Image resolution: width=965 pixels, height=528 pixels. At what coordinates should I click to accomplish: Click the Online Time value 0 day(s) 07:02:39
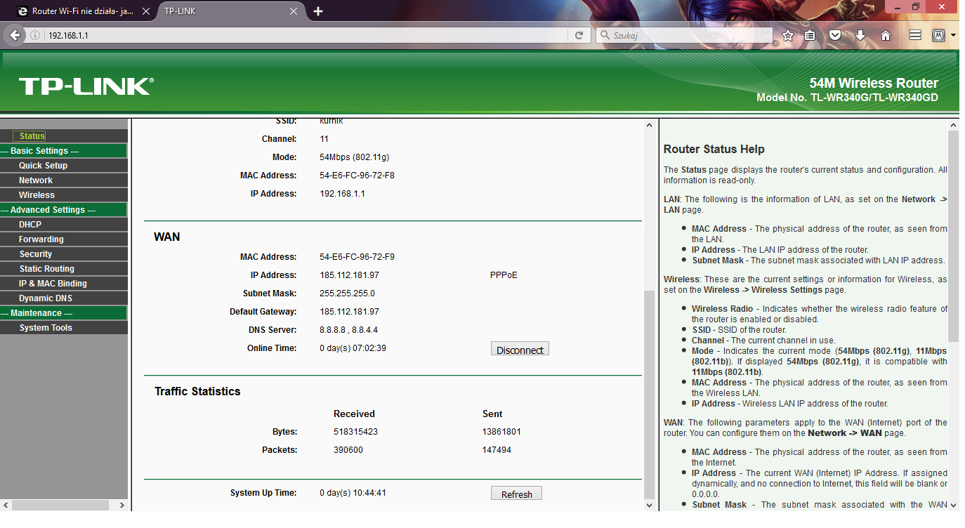coord(353,348)
